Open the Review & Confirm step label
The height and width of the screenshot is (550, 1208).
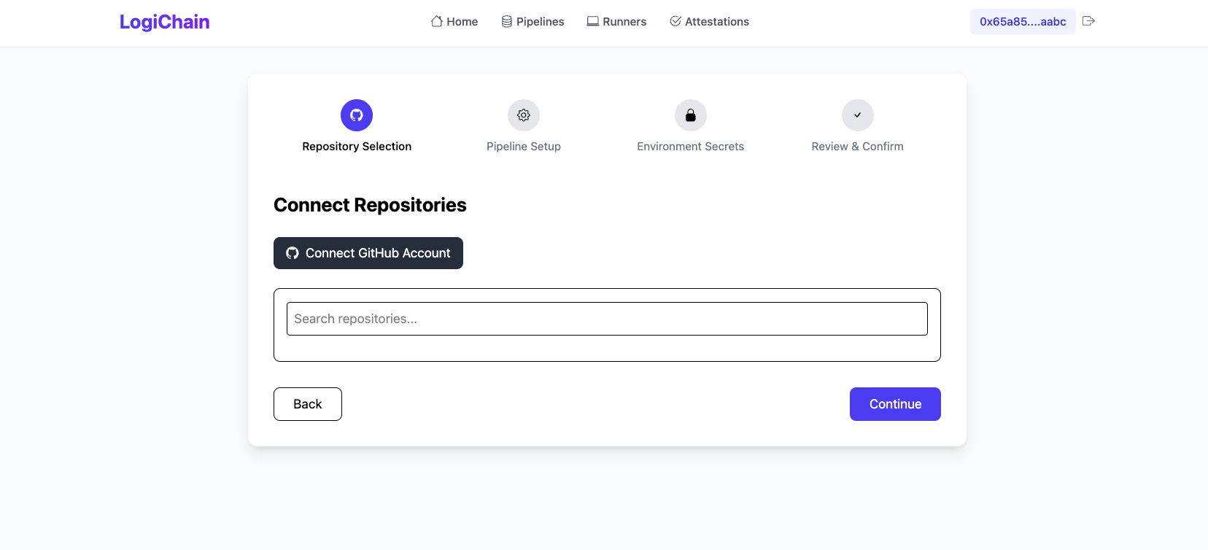click(x=858, y=147)
